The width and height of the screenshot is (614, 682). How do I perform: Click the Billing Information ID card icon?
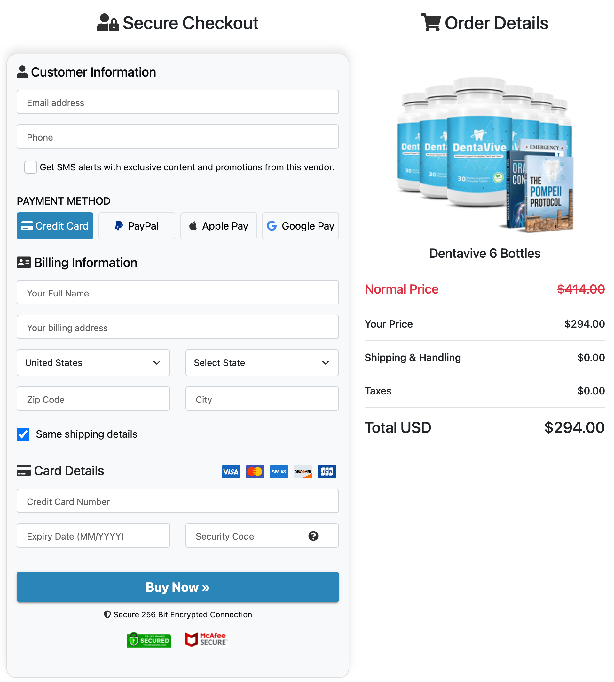[x=24, y=263]
